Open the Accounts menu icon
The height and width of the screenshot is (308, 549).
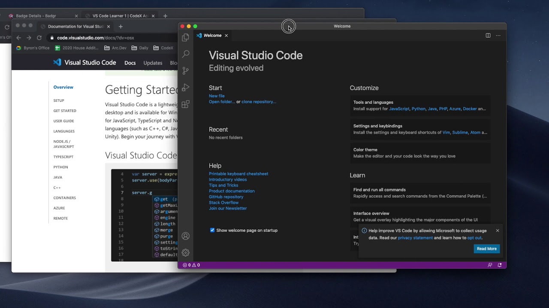[185, 236]
